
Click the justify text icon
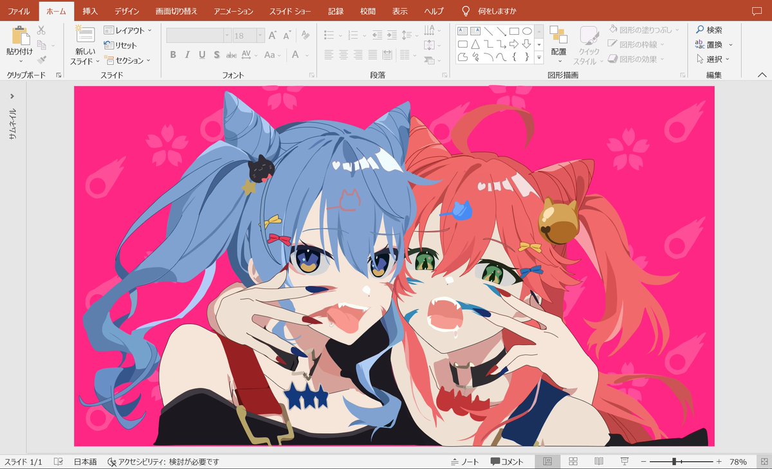point(372,55)
